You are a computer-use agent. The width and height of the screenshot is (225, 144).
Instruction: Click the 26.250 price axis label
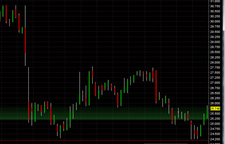pos(215,98)
